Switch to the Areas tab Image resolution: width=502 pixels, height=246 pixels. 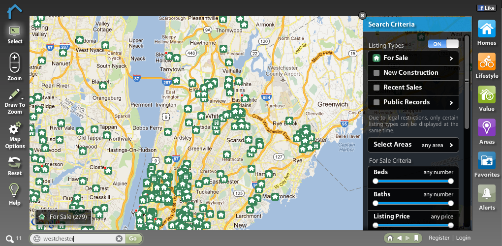(486, 128)
